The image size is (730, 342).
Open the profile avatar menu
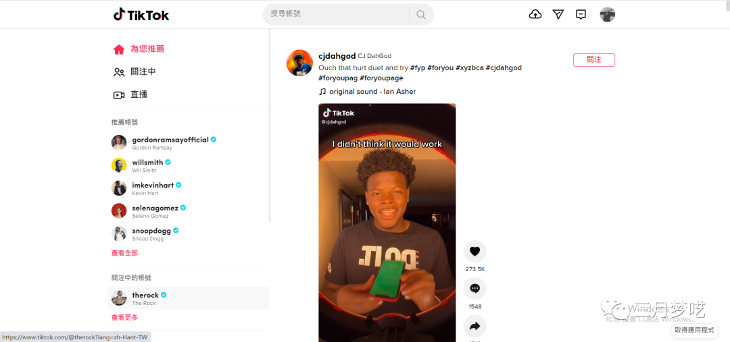(608, 14)
